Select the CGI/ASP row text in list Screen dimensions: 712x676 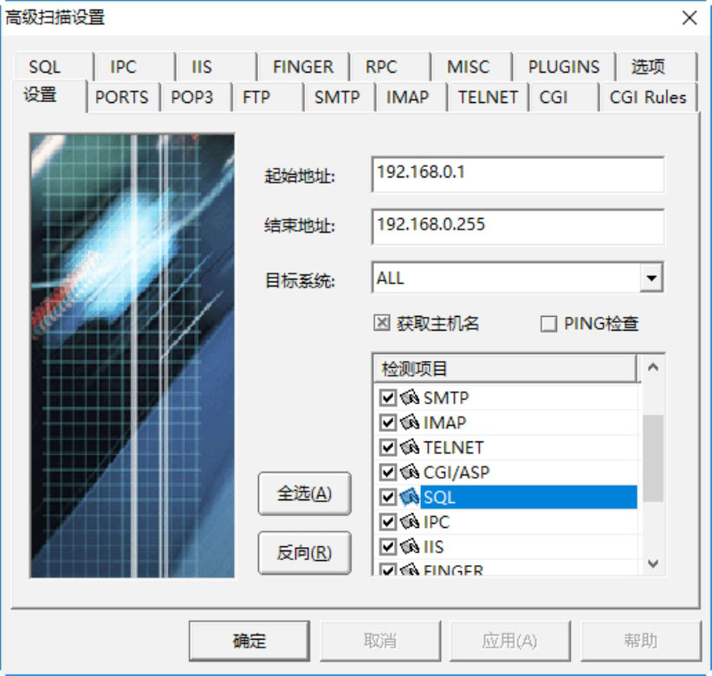(x=456, y=473)
